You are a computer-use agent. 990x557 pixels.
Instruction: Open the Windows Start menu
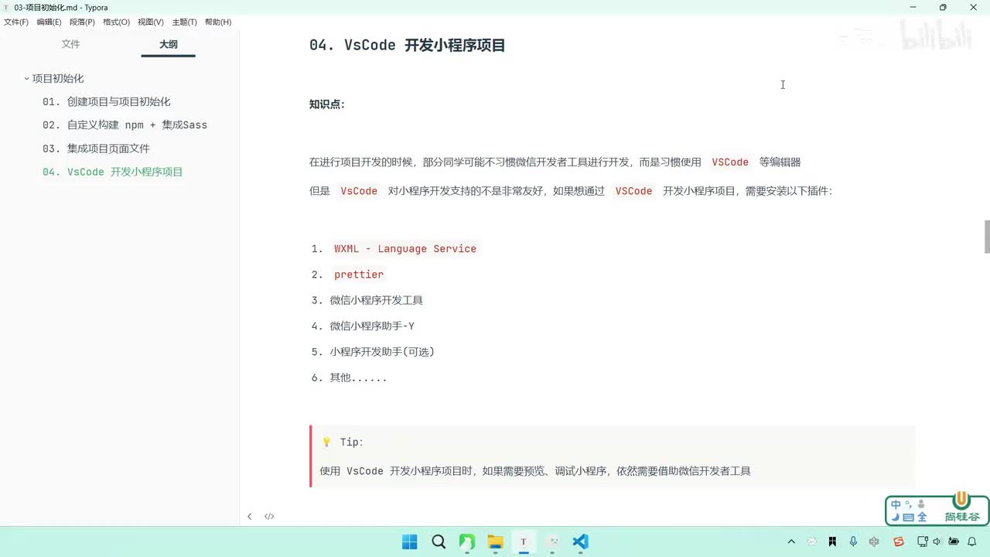pyautogui.click(x=410, y=542)
